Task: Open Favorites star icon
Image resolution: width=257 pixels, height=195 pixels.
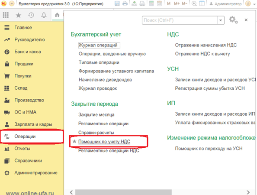Action: (18, 15)
